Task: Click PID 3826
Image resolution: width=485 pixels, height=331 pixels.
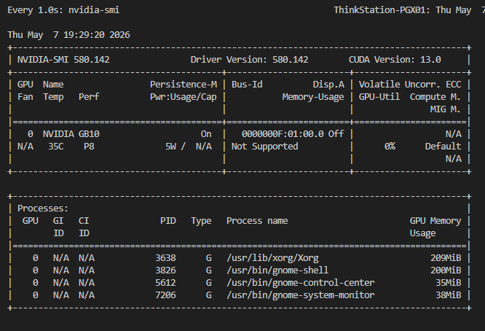Action: 165,270
